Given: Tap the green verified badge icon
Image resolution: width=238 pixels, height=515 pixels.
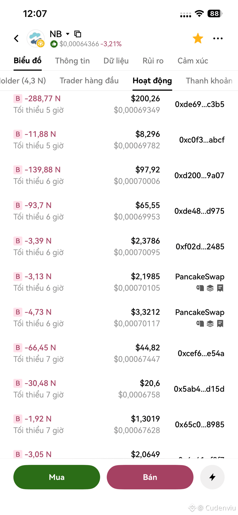Looking at the screenshot, I should tap(54, 44).
